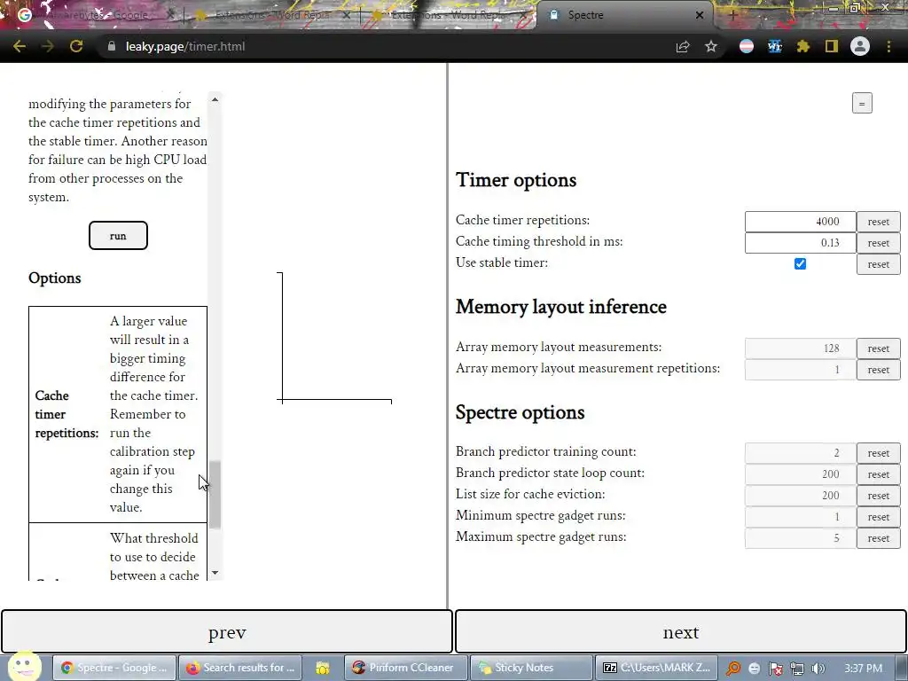Reload the page with the refresh icon
The width and height of the screenshot is (908, 681).
[x=76, y=46]
